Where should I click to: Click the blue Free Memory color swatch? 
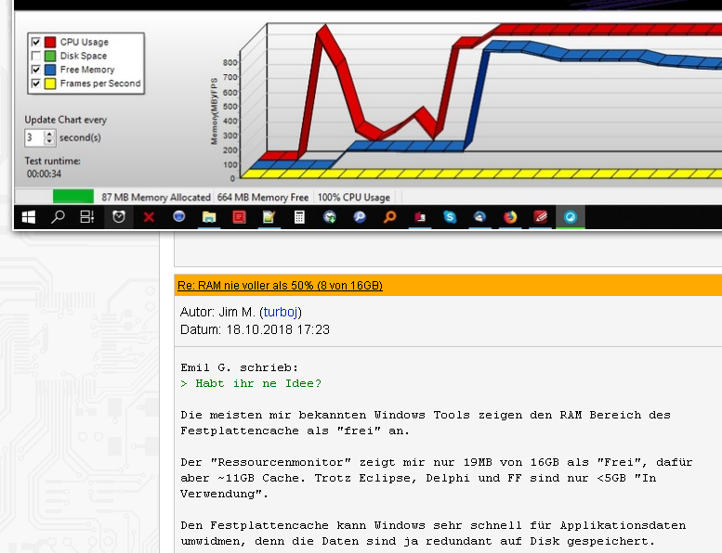pos(50,70)
